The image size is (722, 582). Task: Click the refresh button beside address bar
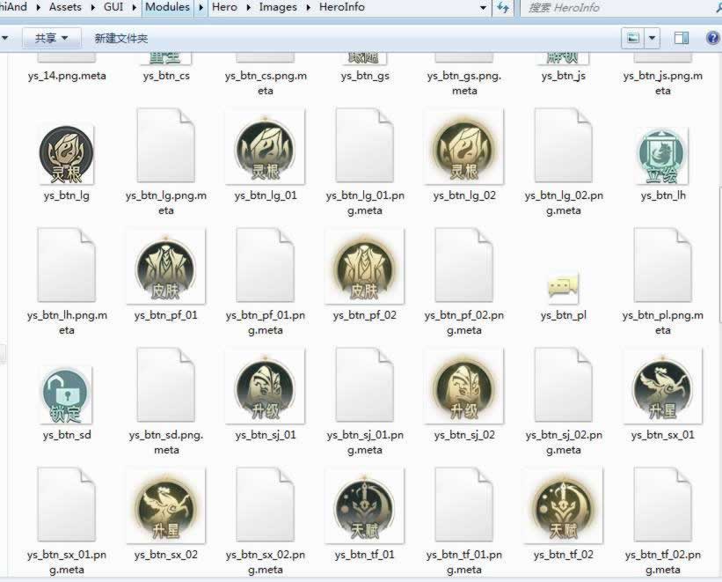(x=504, y=8)
